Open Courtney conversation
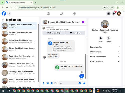This screenshot has width=125, height=93. [x=19, y=73]
